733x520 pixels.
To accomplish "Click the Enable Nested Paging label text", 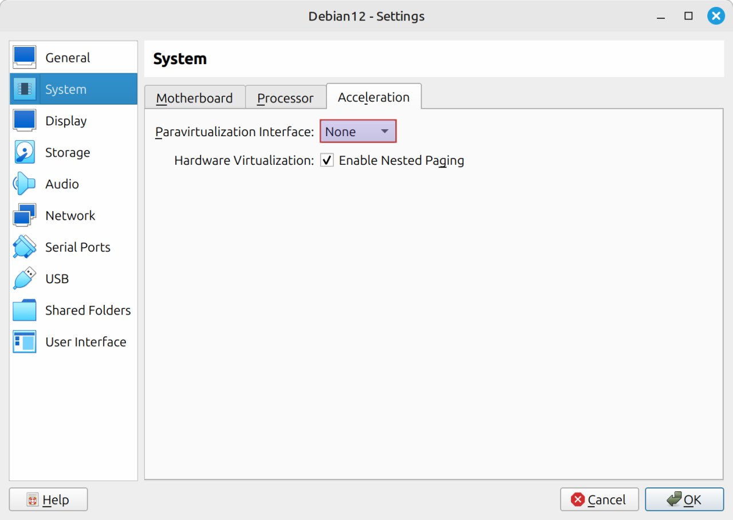I will (401, 161).
